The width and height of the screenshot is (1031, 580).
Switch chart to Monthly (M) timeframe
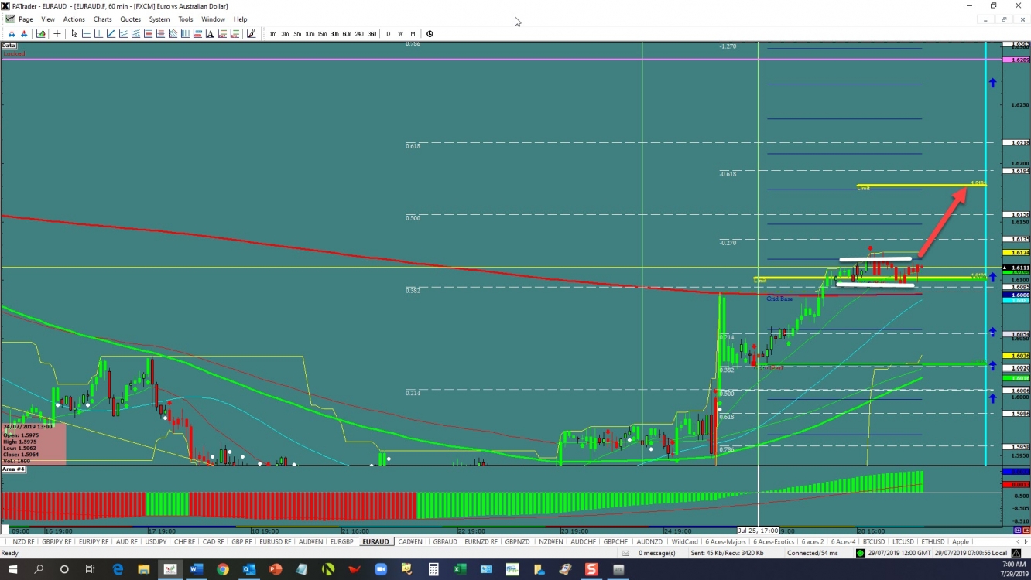point(413,34)
